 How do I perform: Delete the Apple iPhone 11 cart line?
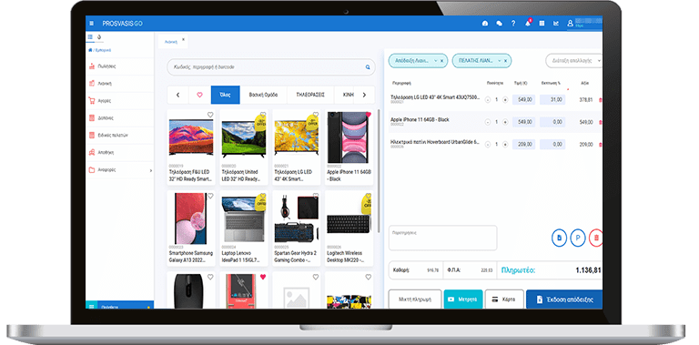click(x=600, y=122)
